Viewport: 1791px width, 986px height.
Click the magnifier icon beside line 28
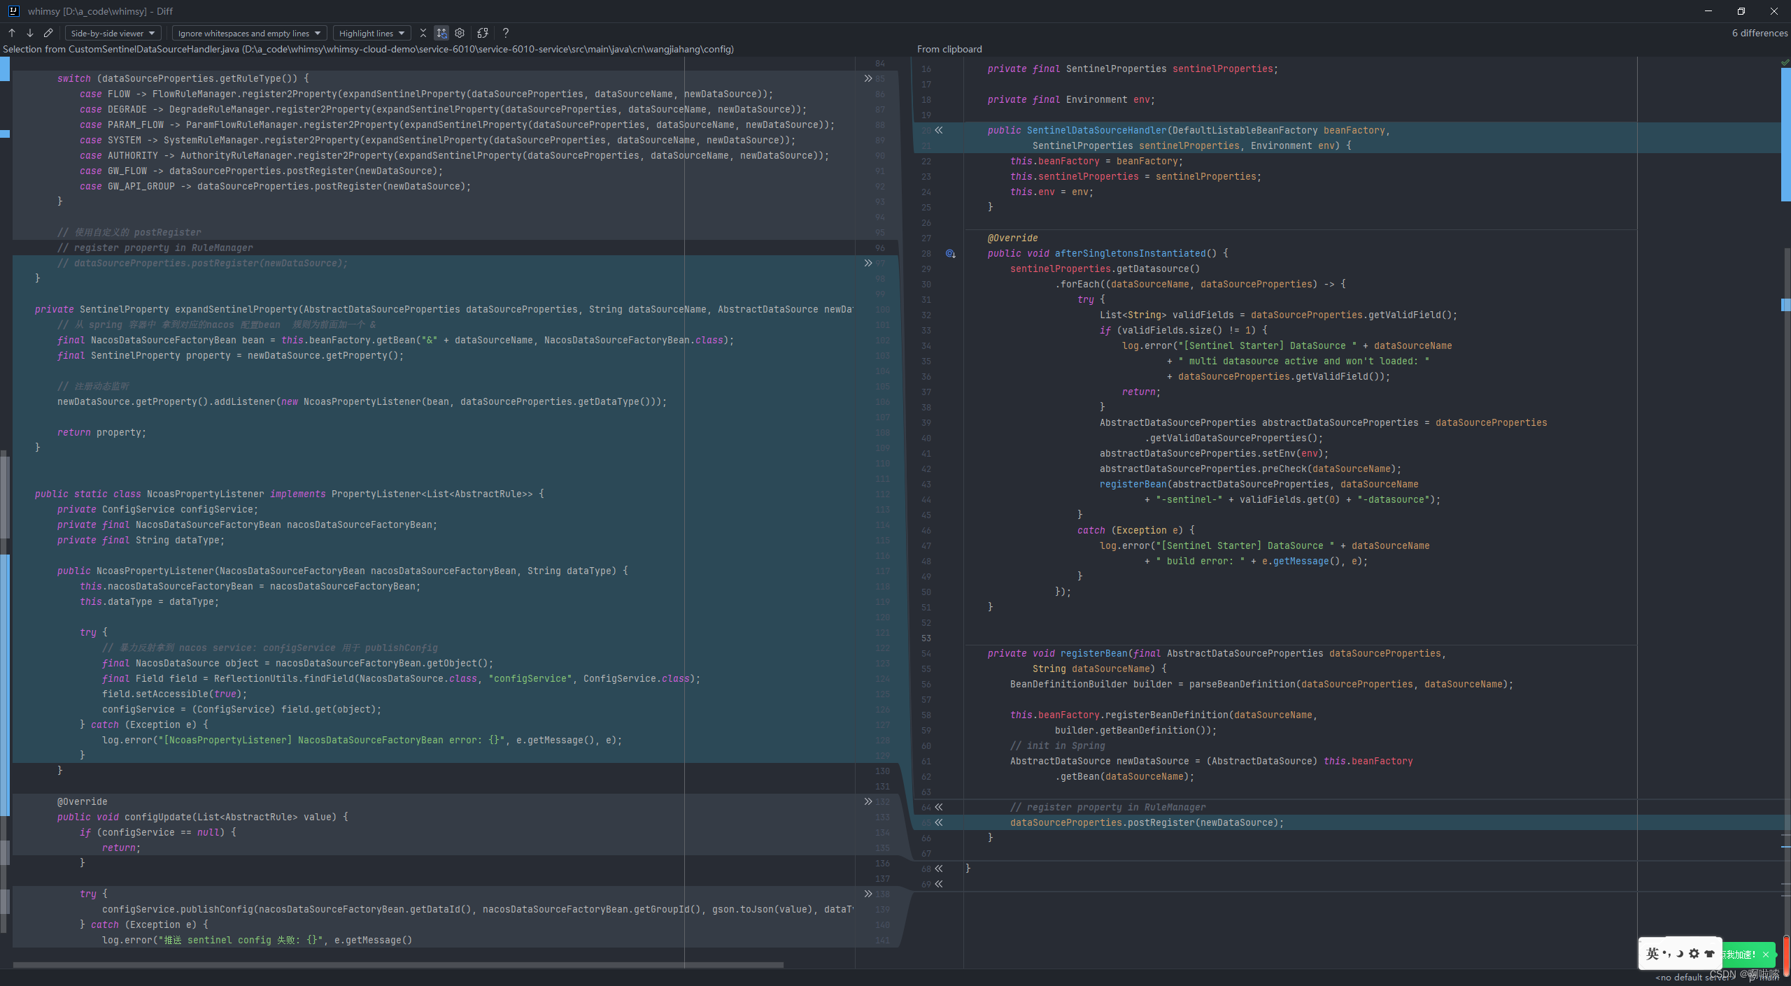[x=949, y=253]
